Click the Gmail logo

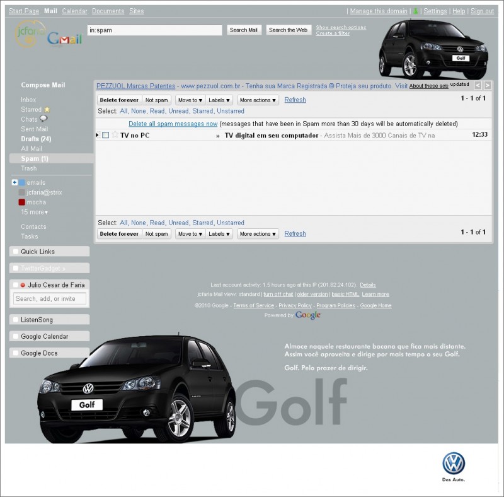pyautogui.click(x=64, y=39)
